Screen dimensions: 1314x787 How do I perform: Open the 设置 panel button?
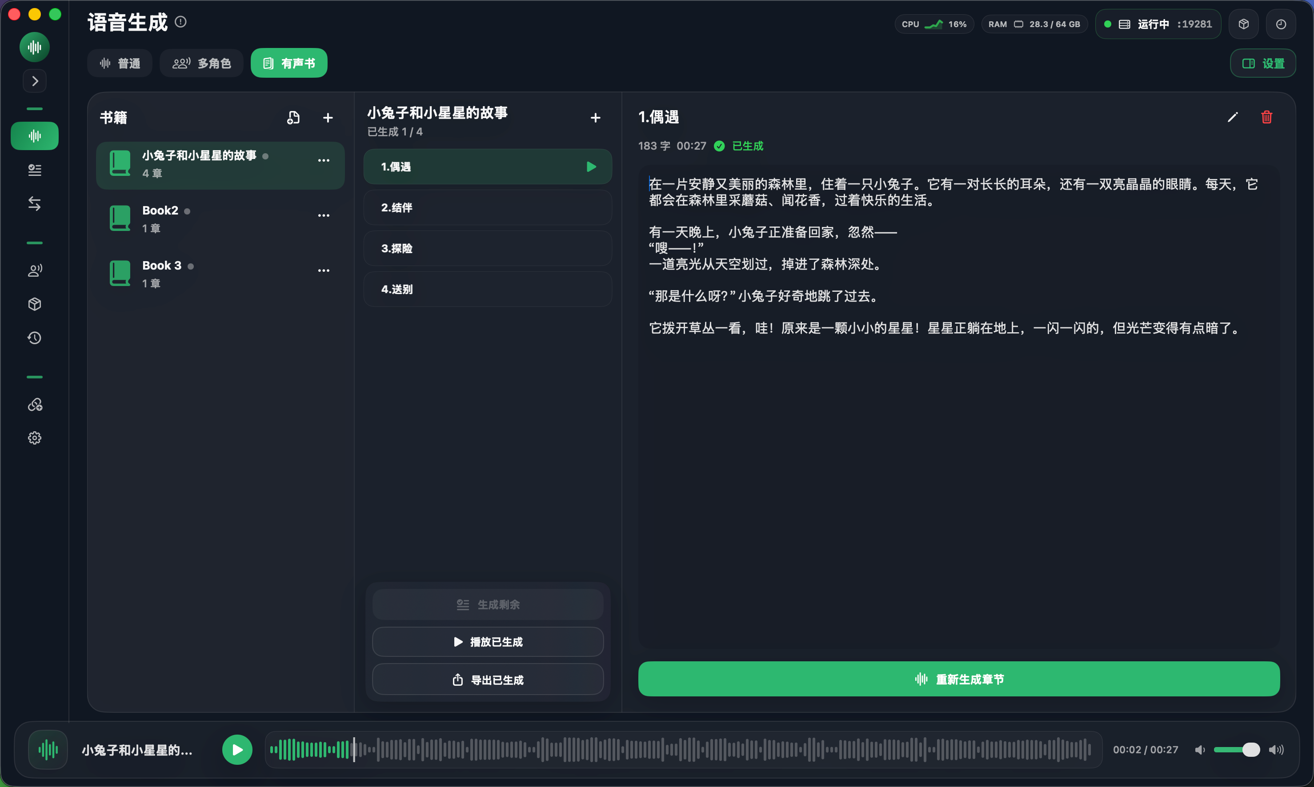(x=1263, y=64)
